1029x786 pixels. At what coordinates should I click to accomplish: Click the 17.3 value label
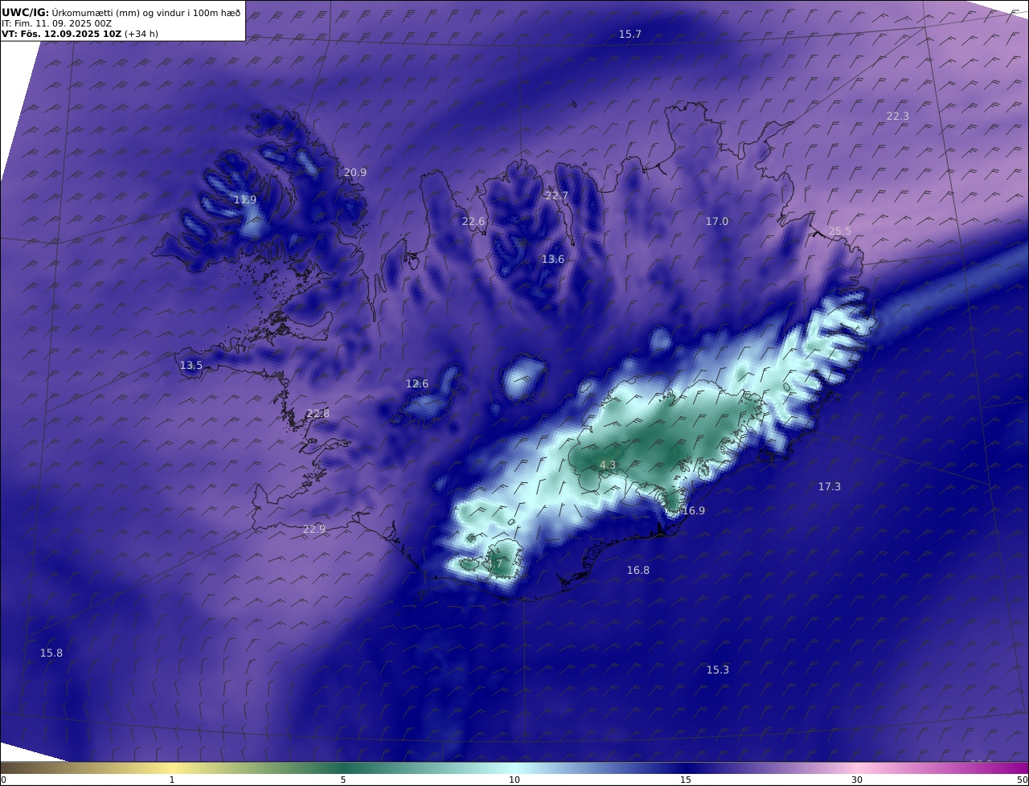click(829, 486)
